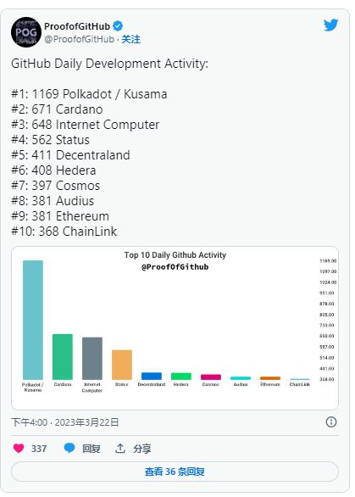The width and height of the screenshot is (355, 497).
Task: Like the tweet with the heart icon
Action: (19, 448)
